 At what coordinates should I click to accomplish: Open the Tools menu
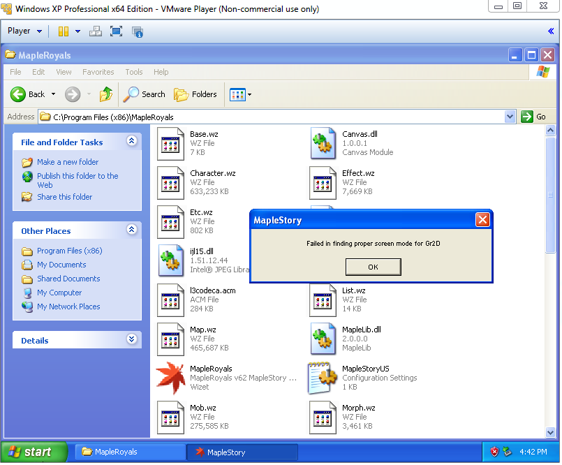(133, 72)
